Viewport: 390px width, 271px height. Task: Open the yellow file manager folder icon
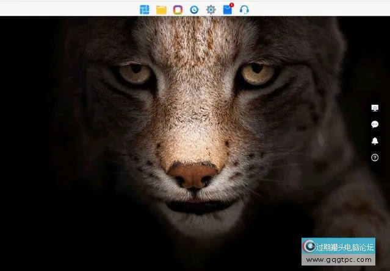click(x=161, y=10)
